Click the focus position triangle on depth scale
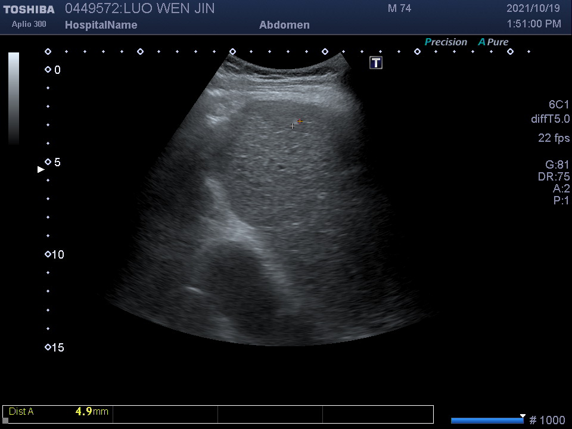This screenshot has width=572, height=429. [41, 169]
